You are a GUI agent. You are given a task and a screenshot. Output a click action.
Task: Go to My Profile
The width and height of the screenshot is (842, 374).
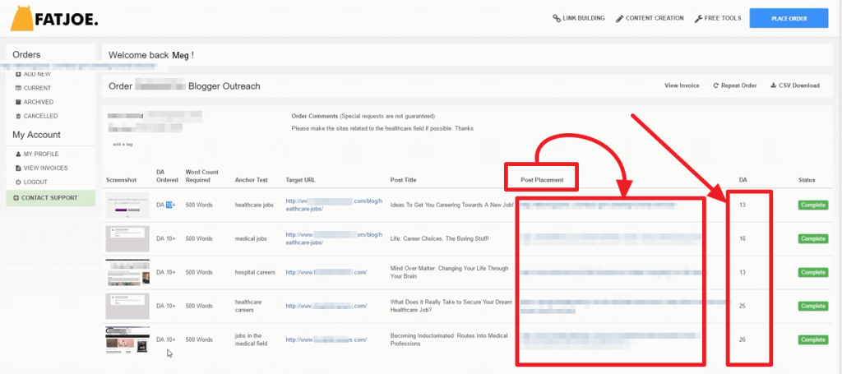[37, 154]
